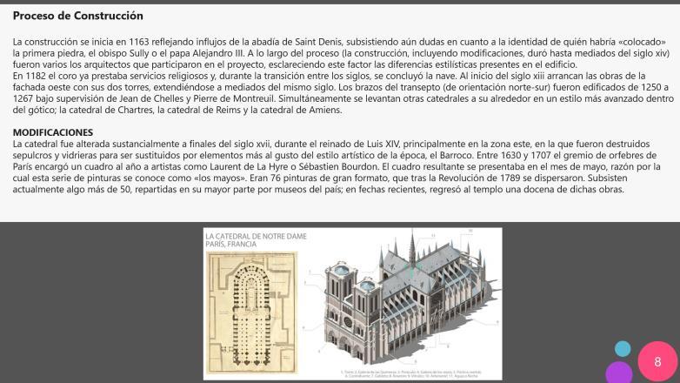Click the text 'Laurent de La Hyre'
The height and width of the screenshot is (383, 680).
point(249,166)
